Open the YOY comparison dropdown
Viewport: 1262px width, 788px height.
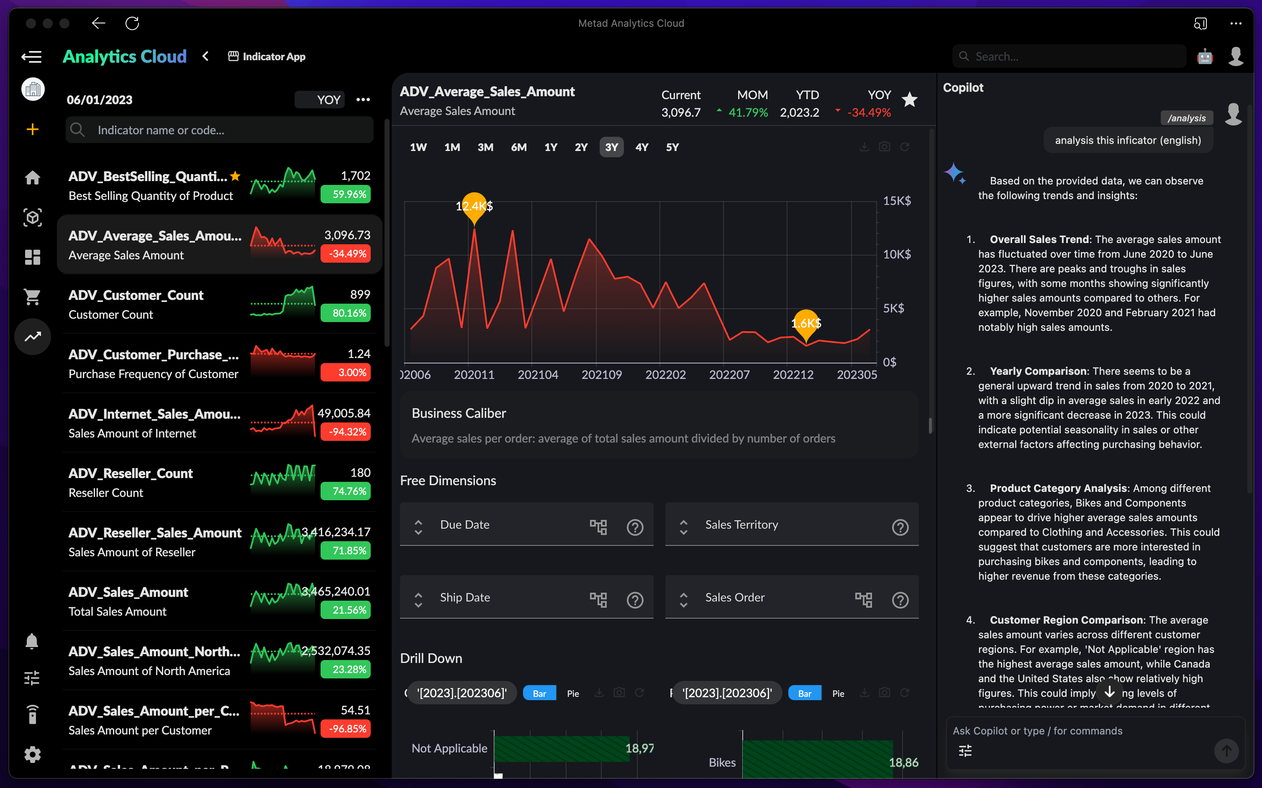coord(320,100)
